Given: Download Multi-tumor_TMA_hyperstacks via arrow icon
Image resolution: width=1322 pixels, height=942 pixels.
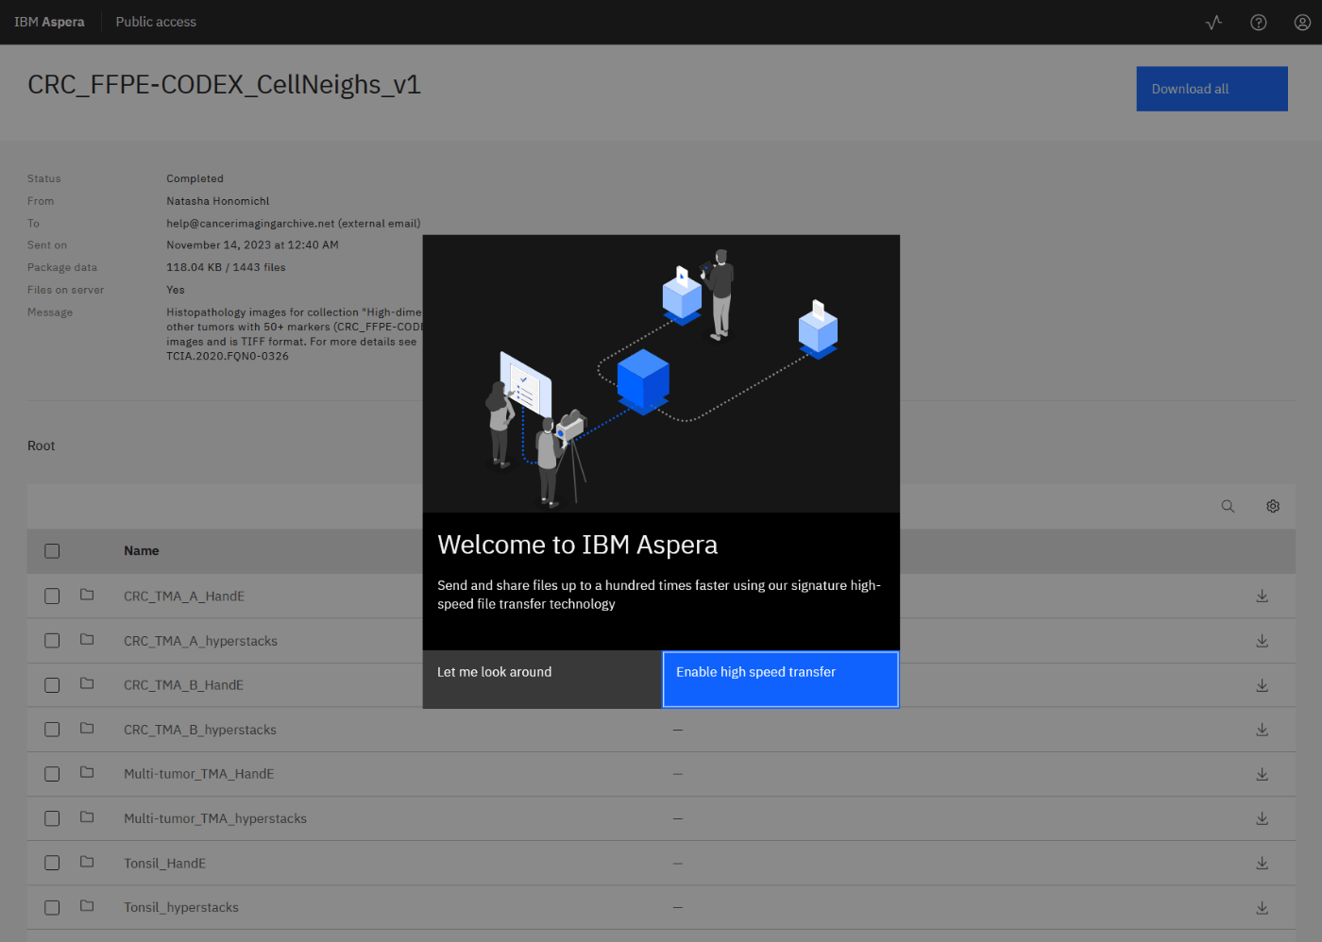Looking at the screenshot, I should coord(1262,818).
